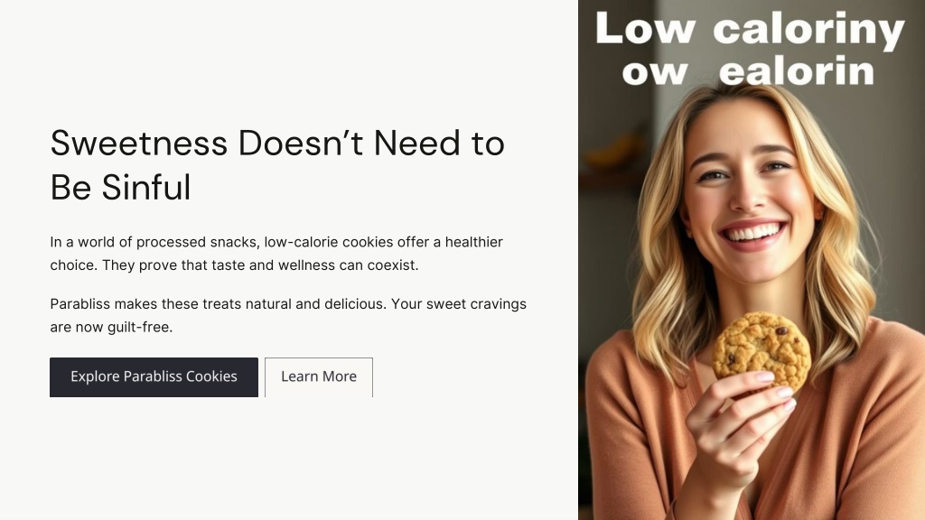
Task: Click the "low-calorie" phrase in first paragraph
Action: [301, 242]
